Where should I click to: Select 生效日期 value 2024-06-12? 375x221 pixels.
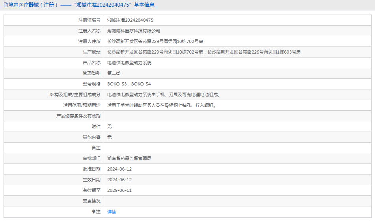[x=119, y=180]
